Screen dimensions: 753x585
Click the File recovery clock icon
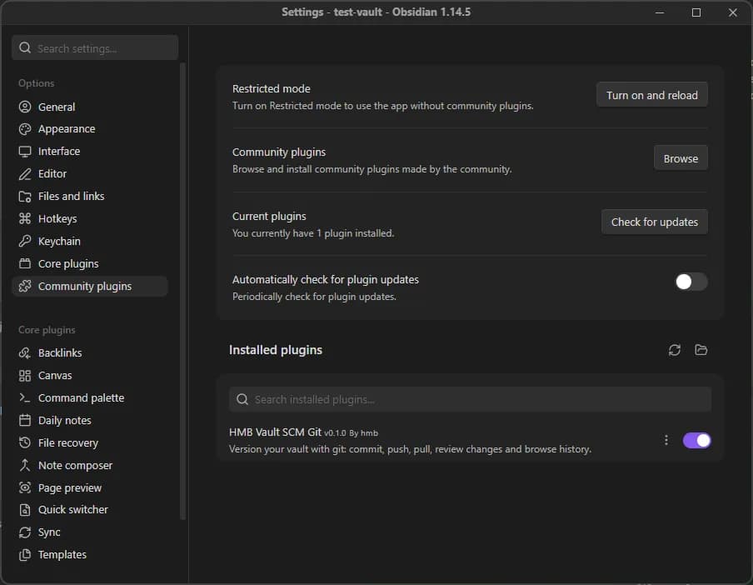pyautogui.click(x=25, y=442)
